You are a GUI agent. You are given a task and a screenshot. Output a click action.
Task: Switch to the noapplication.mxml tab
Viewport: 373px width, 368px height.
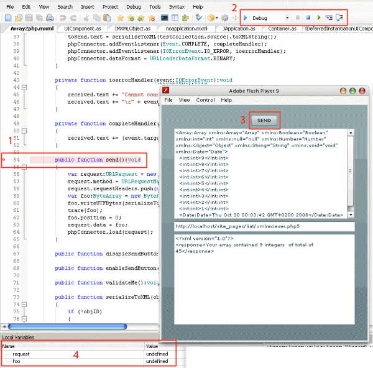click(x=186, y=29)
